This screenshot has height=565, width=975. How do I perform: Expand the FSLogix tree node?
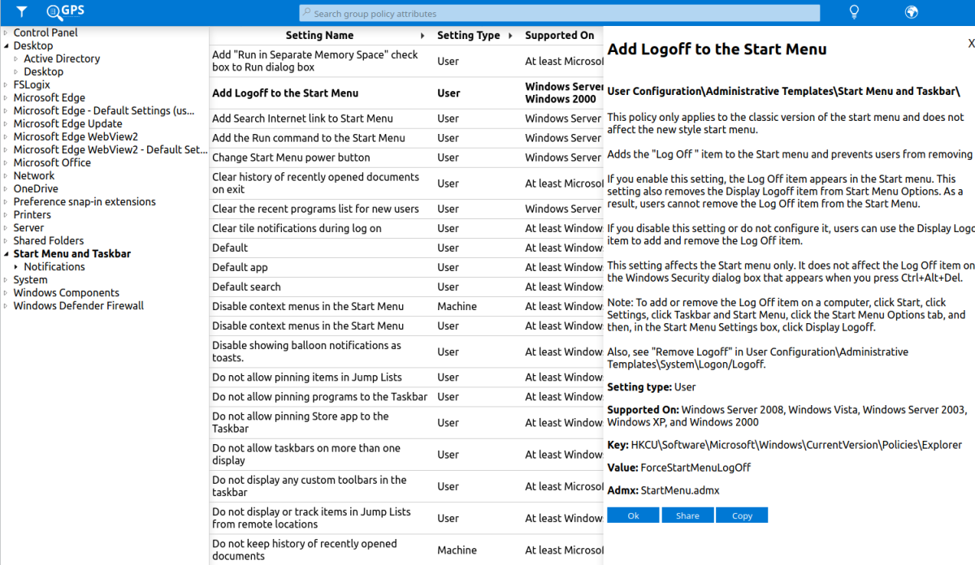click(6, 84)
